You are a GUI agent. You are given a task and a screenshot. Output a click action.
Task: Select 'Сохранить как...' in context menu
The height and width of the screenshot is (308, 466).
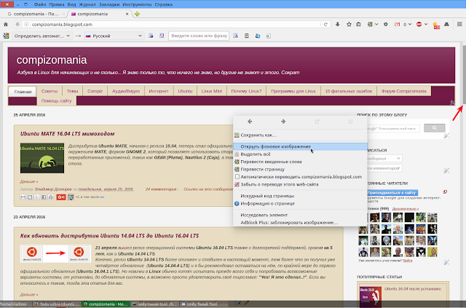tap(300, 135)
